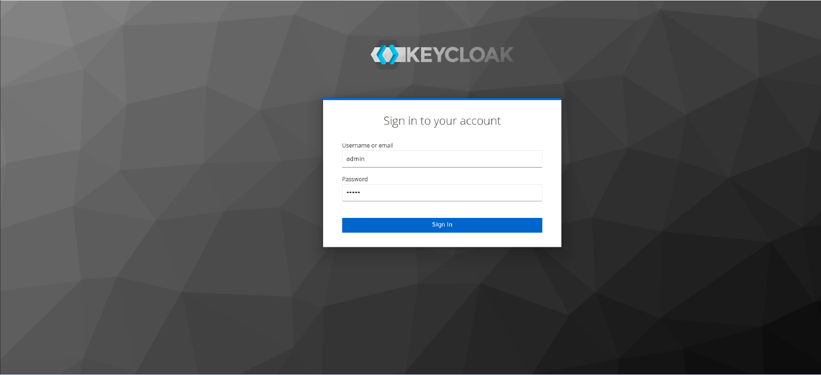This screenshot has width=821, height=375.
Task: Click the "Username or email" label
Action: tap(368, 145)
